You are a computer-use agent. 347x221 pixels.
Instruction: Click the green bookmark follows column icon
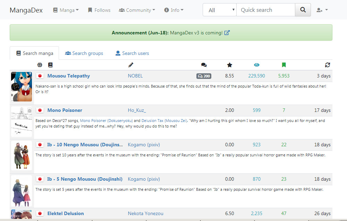point(284,65)
